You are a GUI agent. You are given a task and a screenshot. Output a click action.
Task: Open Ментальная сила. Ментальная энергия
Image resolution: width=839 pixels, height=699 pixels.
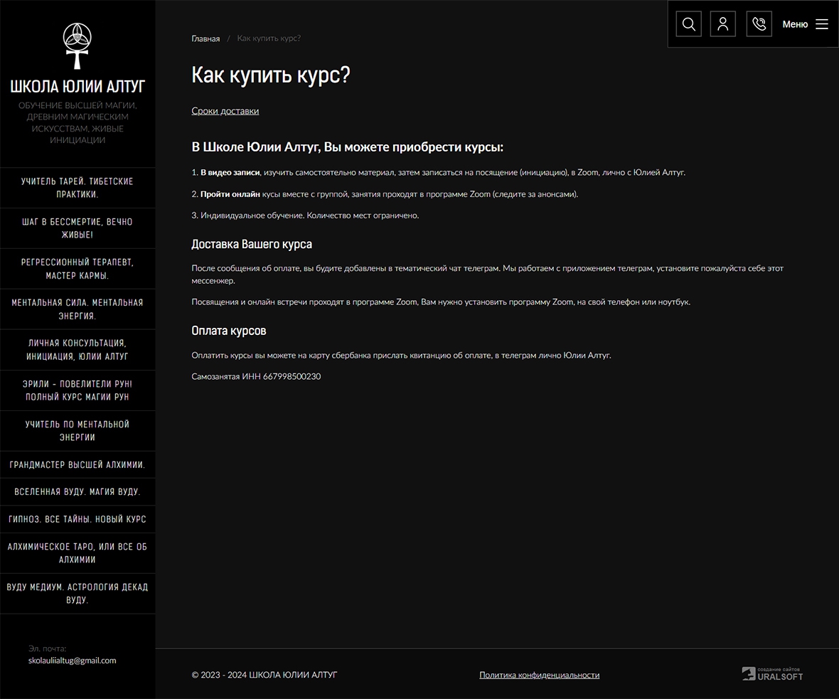(x=78, y=309)
